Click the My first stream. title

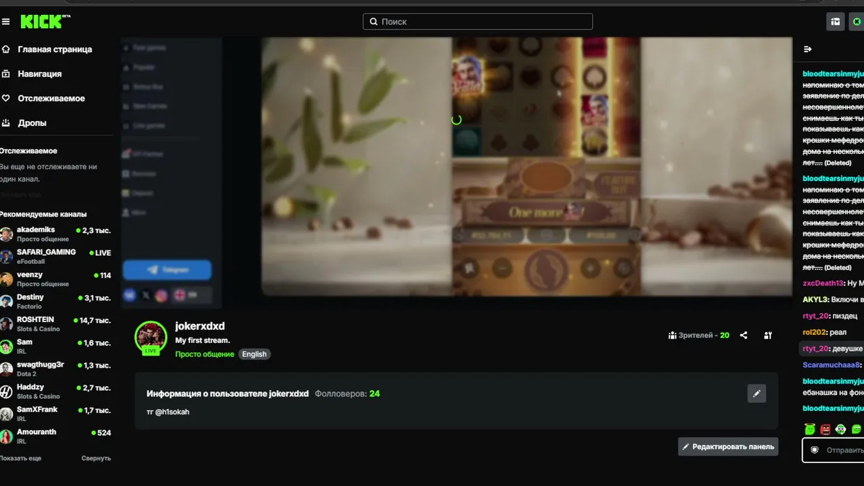202,341
